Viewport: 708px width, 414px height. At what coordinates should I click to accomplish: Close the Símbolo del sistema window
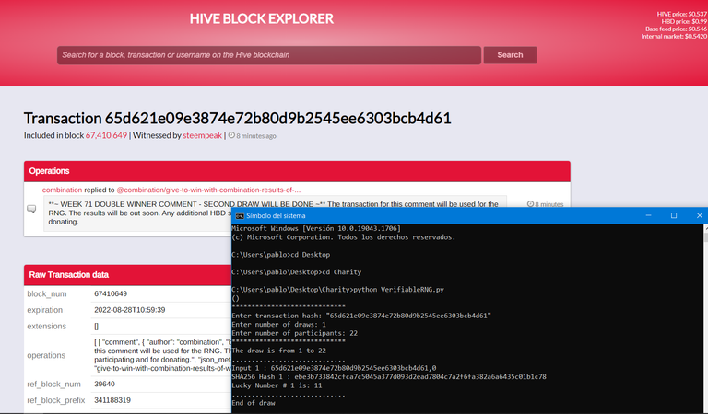pos(699,215)
